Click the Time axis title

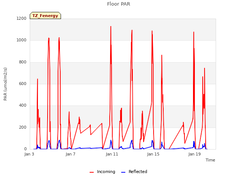point(210,160)
